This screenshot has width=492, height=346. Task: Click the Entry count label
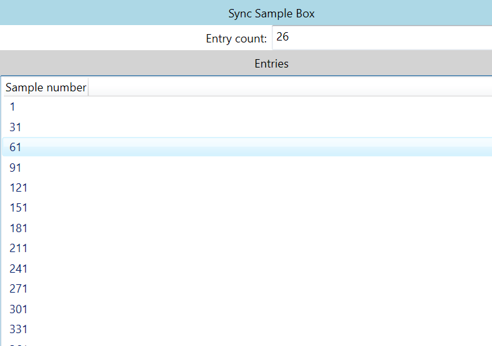coord(236,39)
